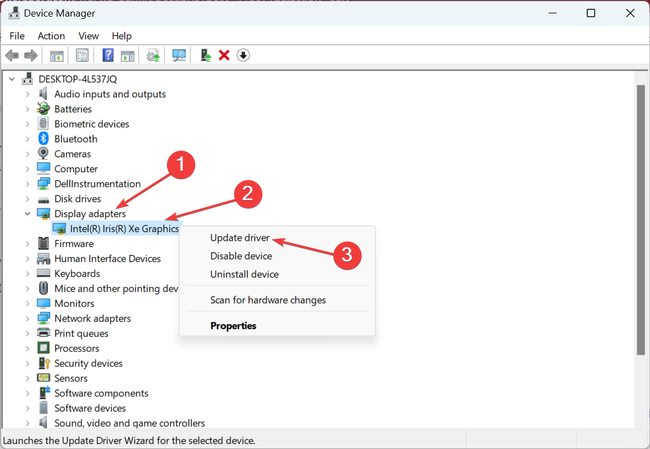Click the Mice and other pointing devices icon
Screen dimensions: 650x449
(x=43, y=288)
